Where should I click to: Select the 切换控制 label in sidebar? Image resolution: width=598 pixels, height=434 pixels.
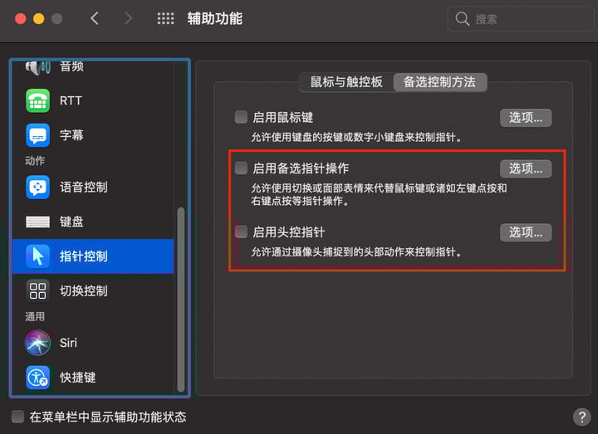pos(84,290)
